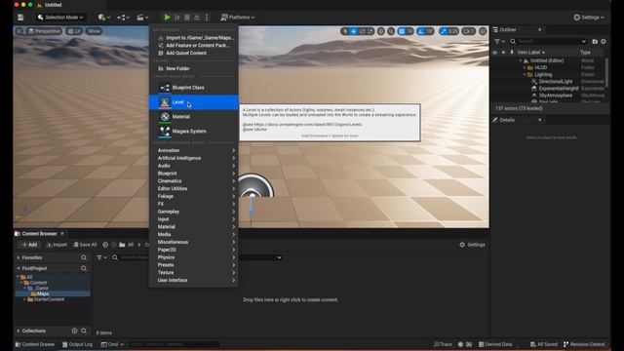Click the Stop simulation icon
This screenshot has width=624, height=351.
pyautogui.click(x=187, y=18)
